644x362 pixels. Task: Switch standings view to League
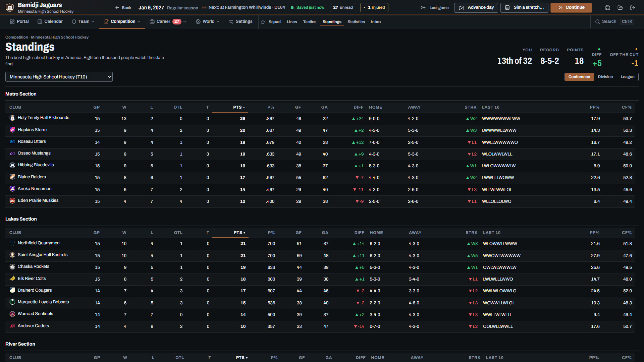[x=627, y=77]
